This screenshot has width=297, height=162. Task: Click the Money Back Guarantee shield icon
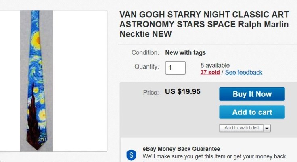(x=131, y=154)
